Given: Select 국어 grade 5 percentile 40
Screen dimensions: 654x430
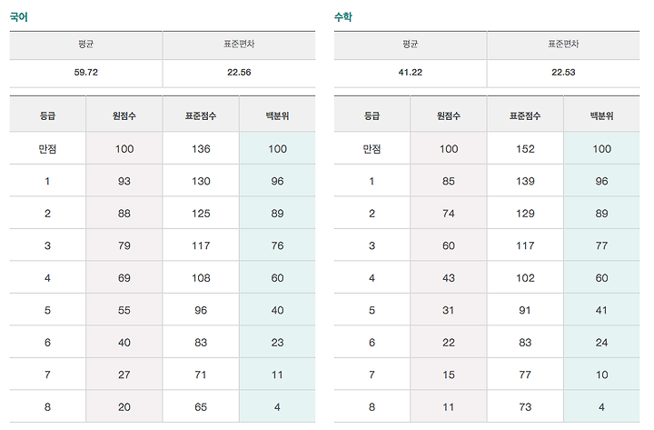Looking at the screenshot, I should point(277,310).
